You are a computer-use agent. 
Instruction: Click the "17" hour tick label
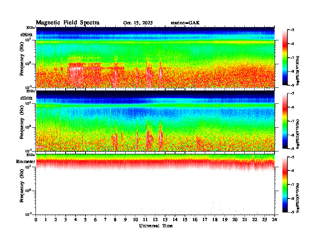[x=205, y=220]
